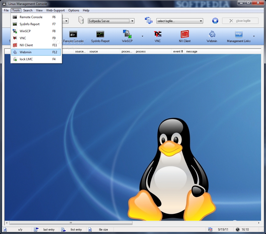The height and width of the screenshot is (234, 266).
Task: Click the lock LMC padlock icon
Action: (x=15, y=59)
